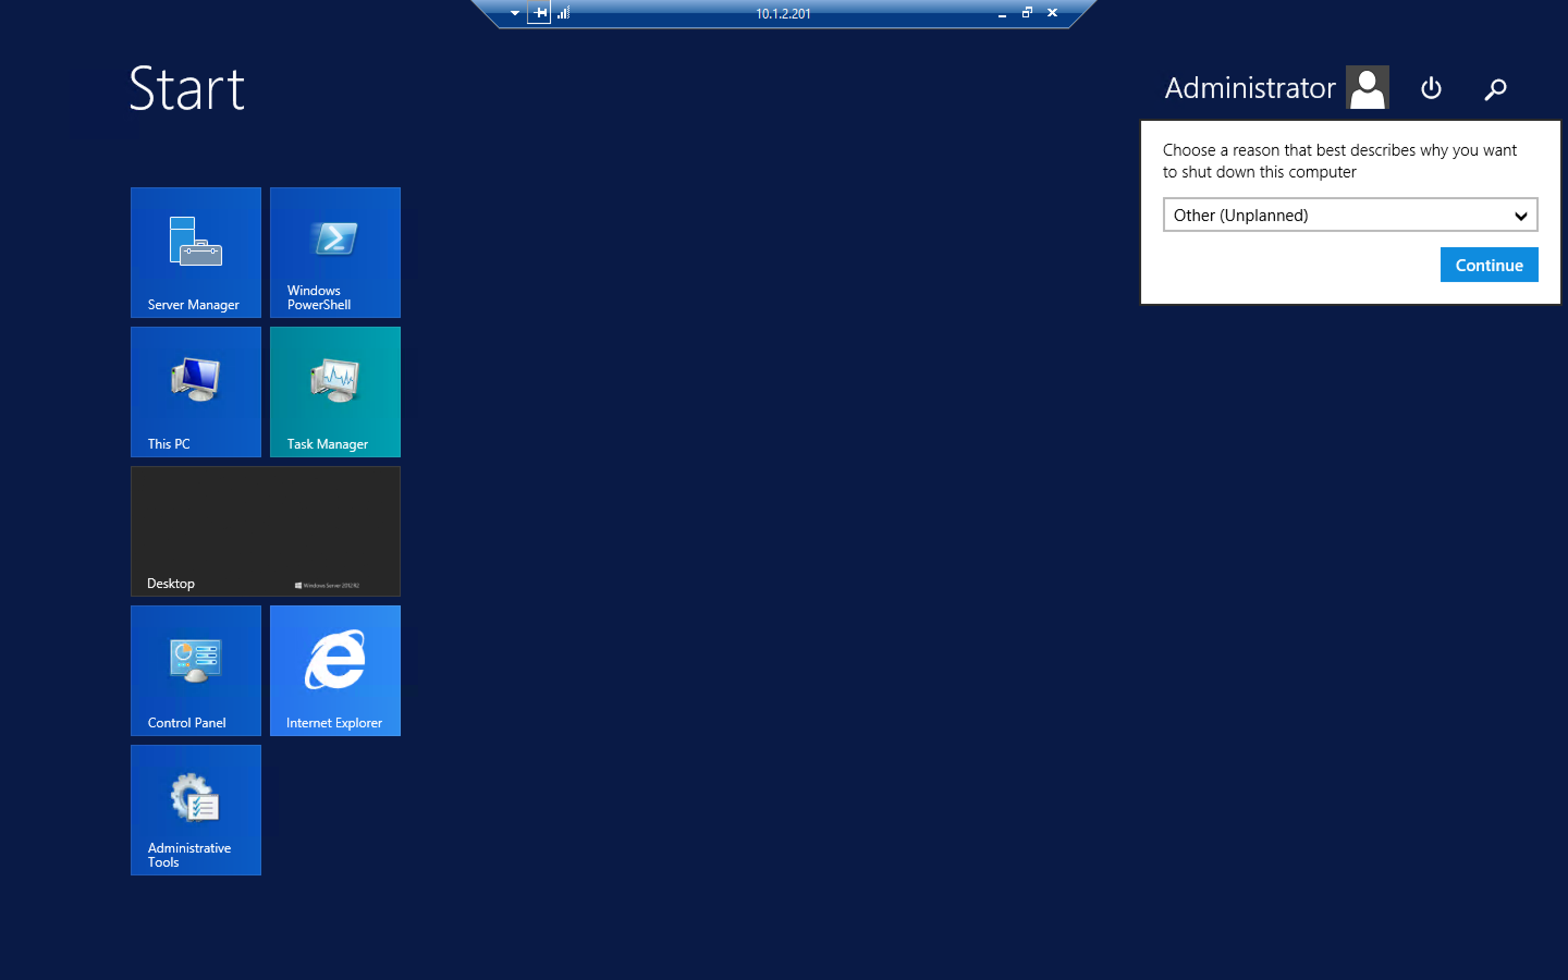
Task: Restore down the remote session window
Action: click(x=1027, y=13)
